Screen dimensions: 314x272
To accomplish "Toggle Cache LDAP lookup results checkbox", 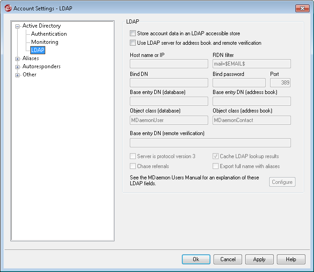I will pos(215,156).
